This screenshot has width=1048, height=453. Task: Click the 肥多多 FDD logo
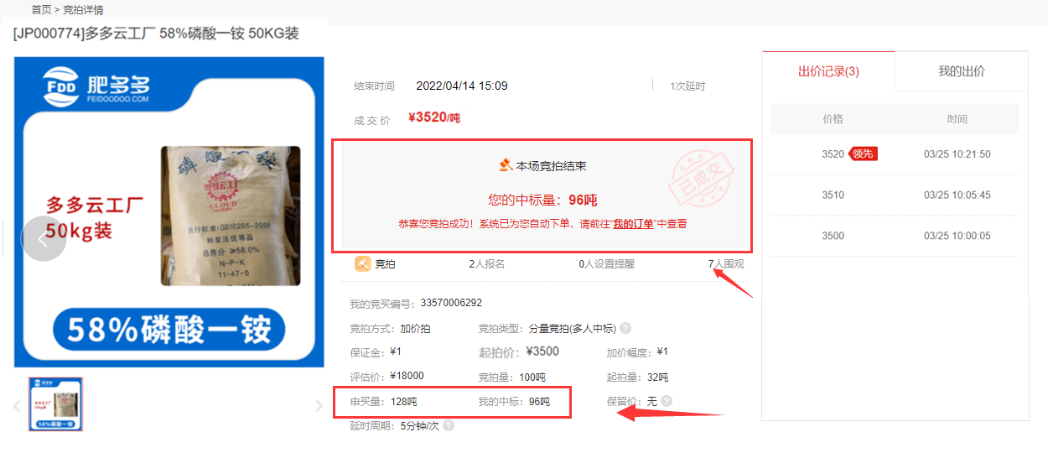point(96,86)
